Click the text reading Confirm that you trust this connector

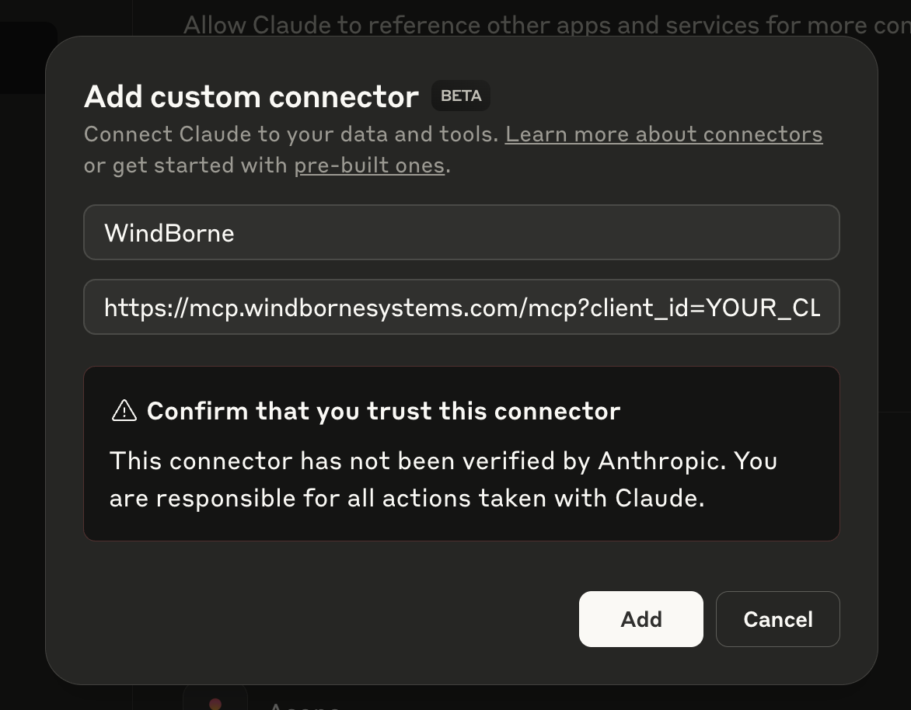coord(384,410)
